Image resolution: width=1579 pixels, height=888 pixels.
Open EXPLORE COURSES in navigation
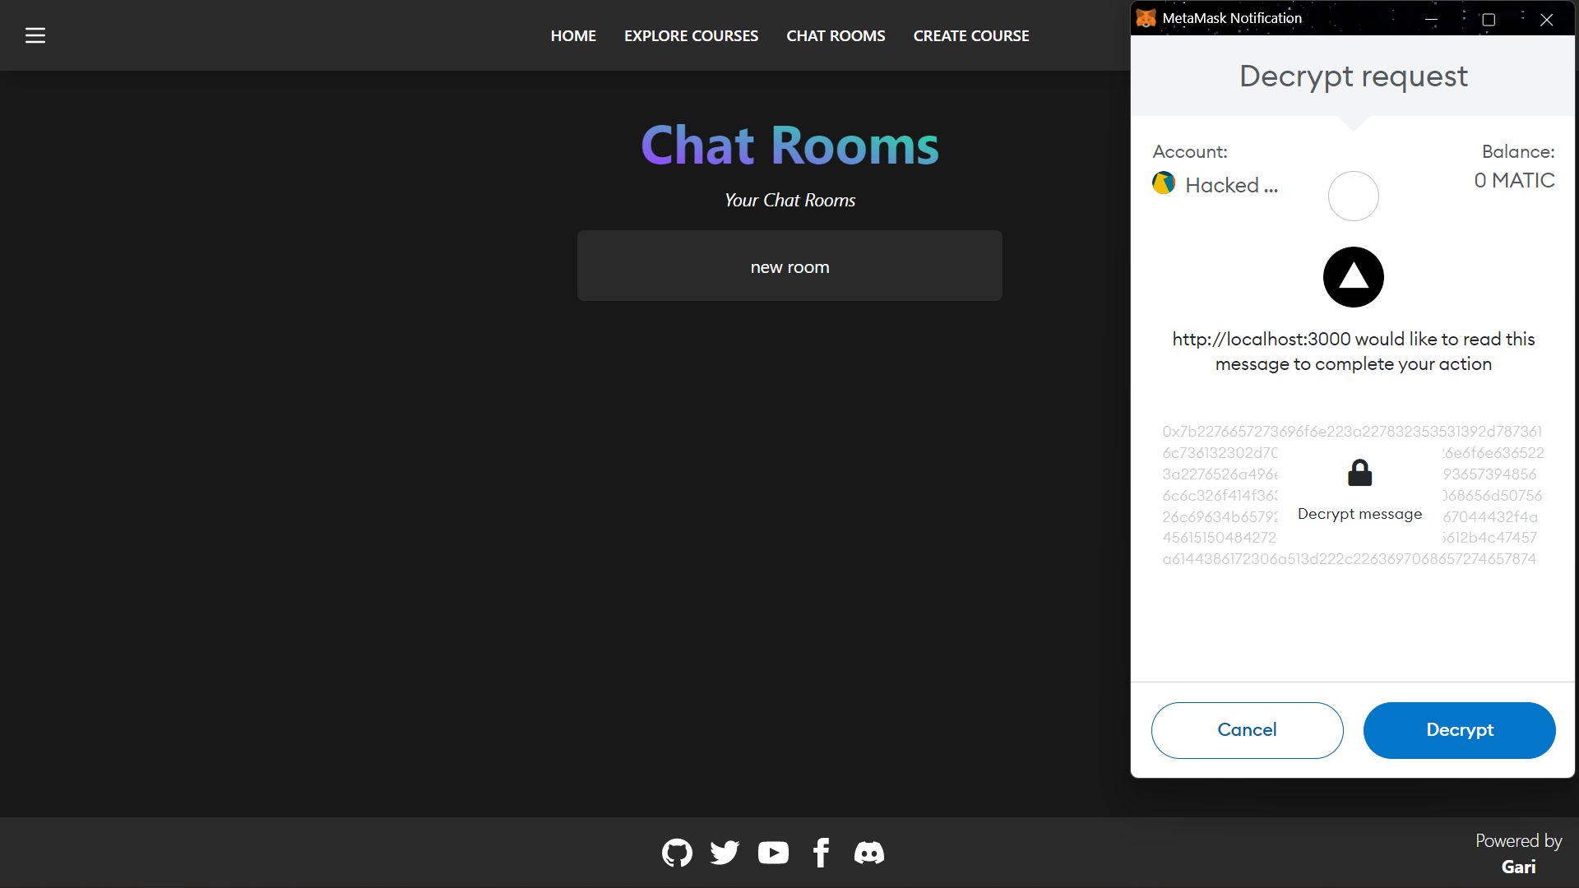coord(691,35)
